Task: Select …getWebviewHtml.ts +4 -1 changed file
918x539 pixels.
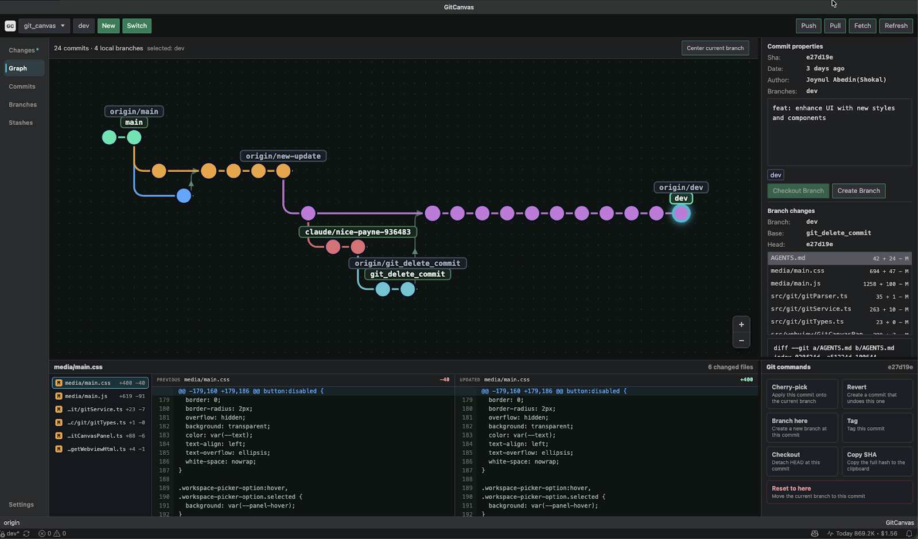Action: (100, 449)
